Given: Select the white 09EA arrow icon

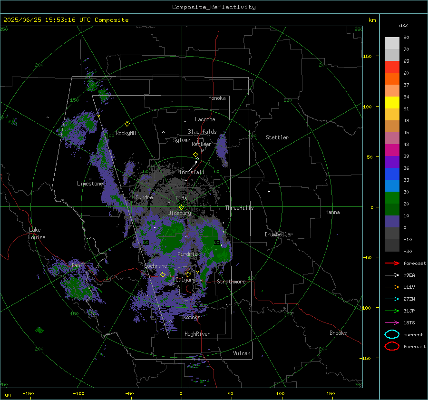Looking at the screenshot, I should click(392, 275).
